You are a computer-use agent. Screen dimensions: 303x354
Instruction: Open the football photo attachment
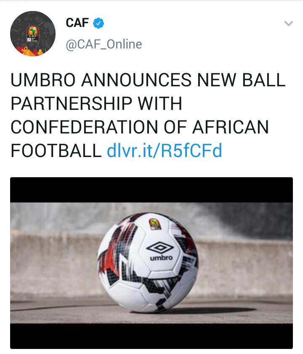(151, 263)
